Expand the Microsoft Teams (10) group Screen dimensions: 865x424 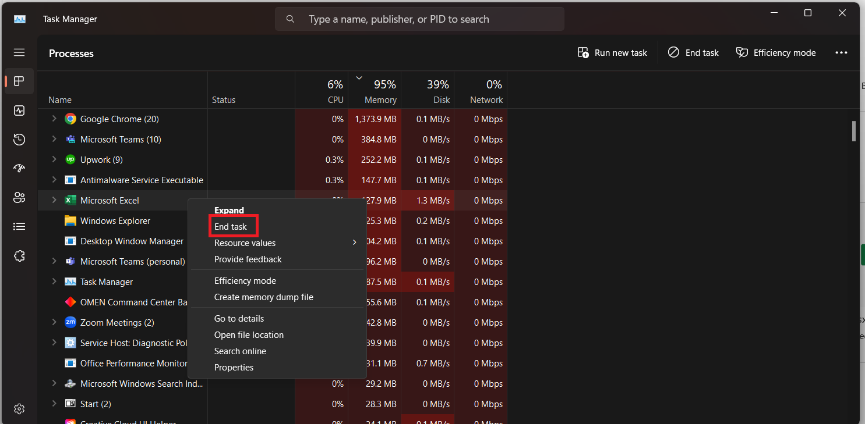pos(54,139)
